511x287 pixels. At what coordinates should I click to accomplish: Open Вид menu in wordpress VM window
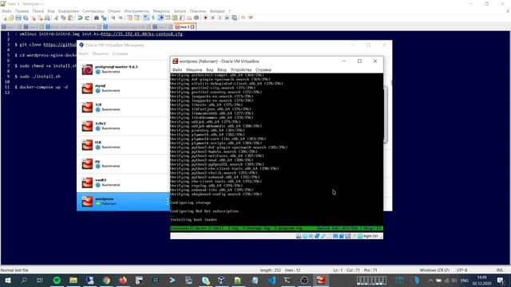(209, 70)
